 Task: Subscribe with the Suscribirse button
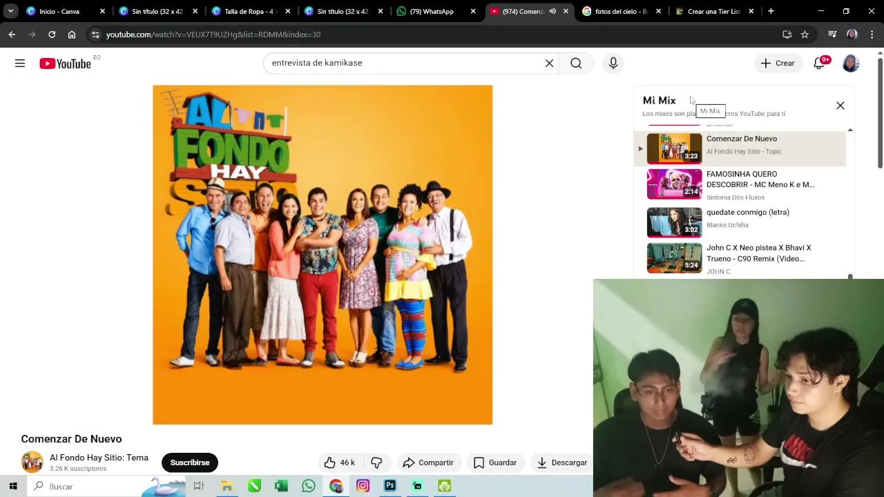click(190, 462)
